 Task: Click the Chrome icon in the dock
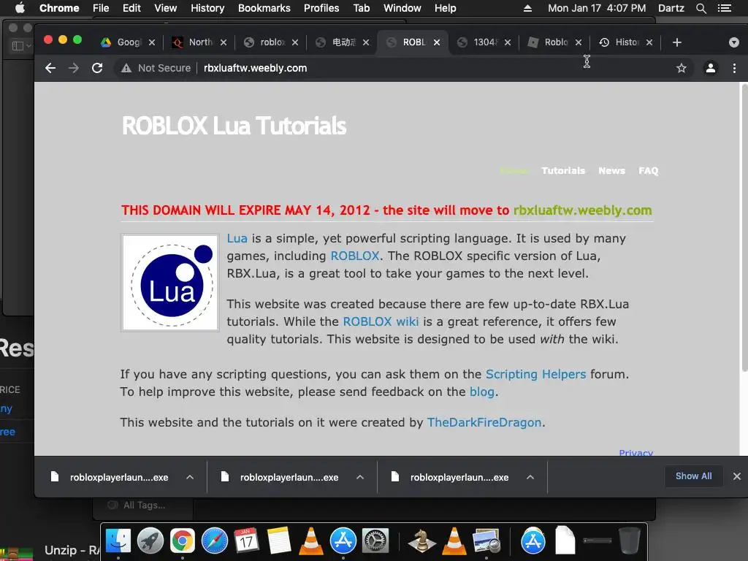[183, 541]
